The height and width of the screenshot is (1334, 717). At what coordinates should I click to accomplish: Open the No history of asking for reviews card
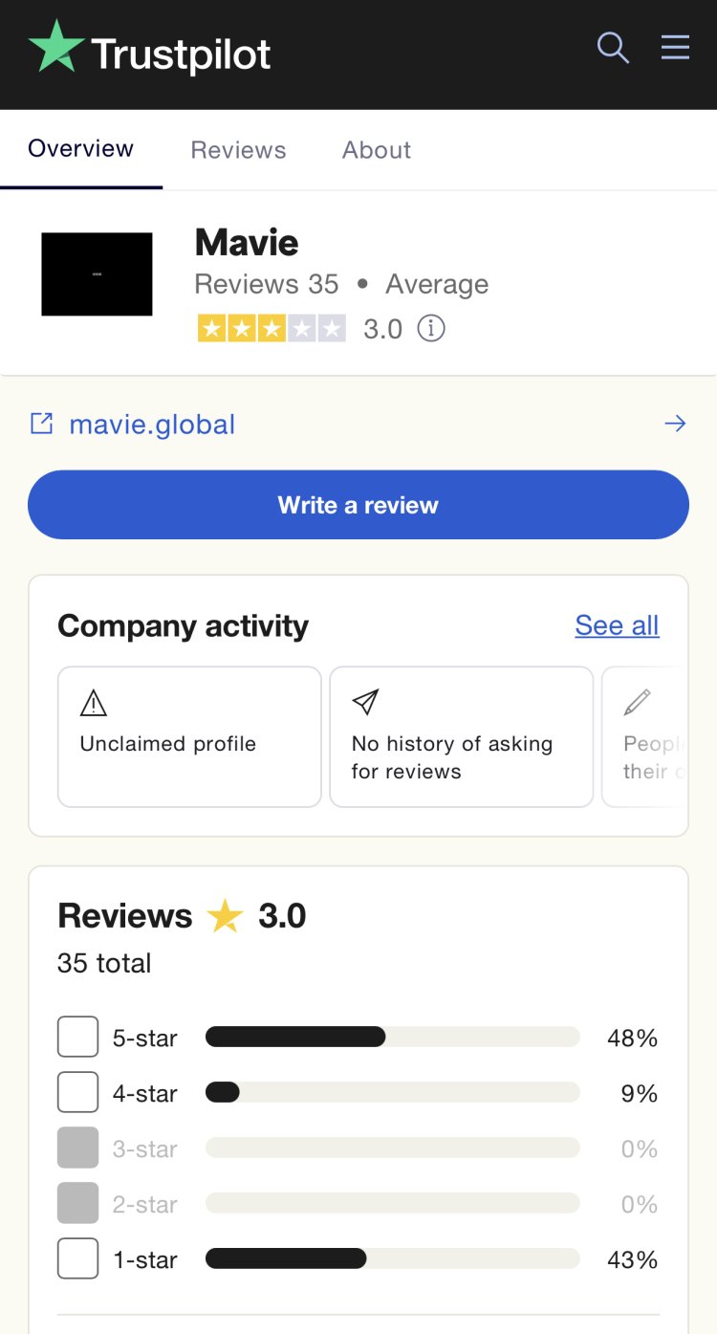point(461,736)
